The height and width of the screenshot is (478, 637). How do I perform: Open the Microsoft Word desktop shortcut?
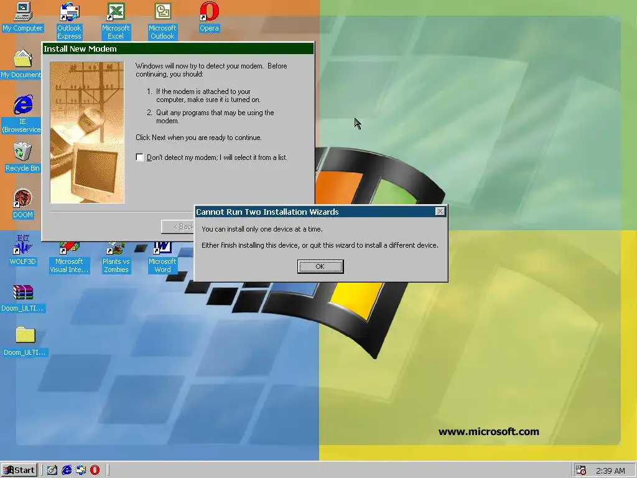tap(162, 257)
